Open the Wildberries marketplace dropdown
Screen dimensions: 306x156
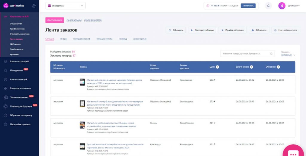(65, 6)
